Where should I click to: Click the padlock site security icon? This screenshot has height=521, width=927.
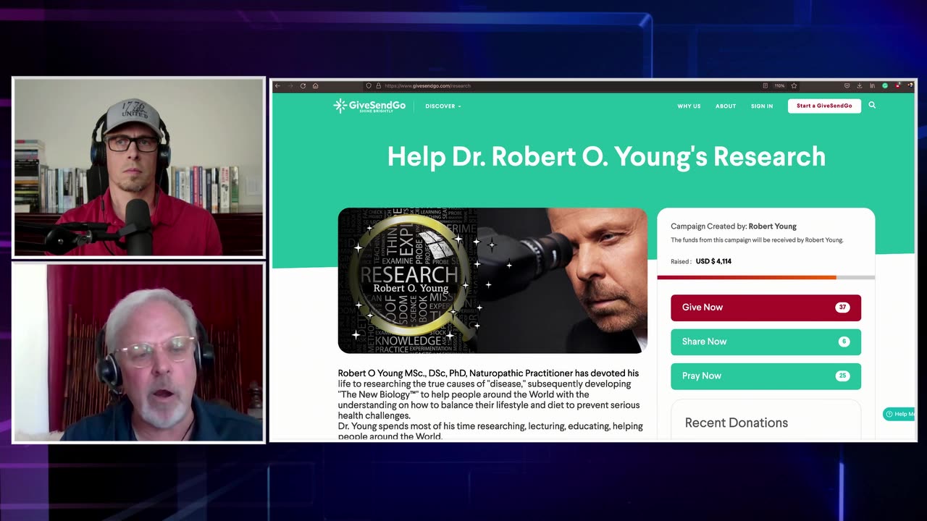tap(378, 85)
